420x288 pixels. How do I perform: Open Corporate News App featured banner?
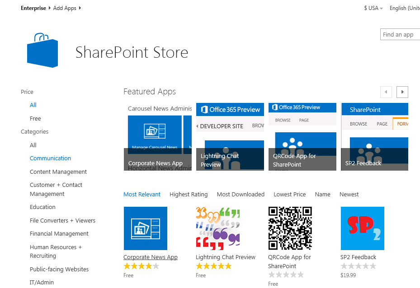click(158, 137)
